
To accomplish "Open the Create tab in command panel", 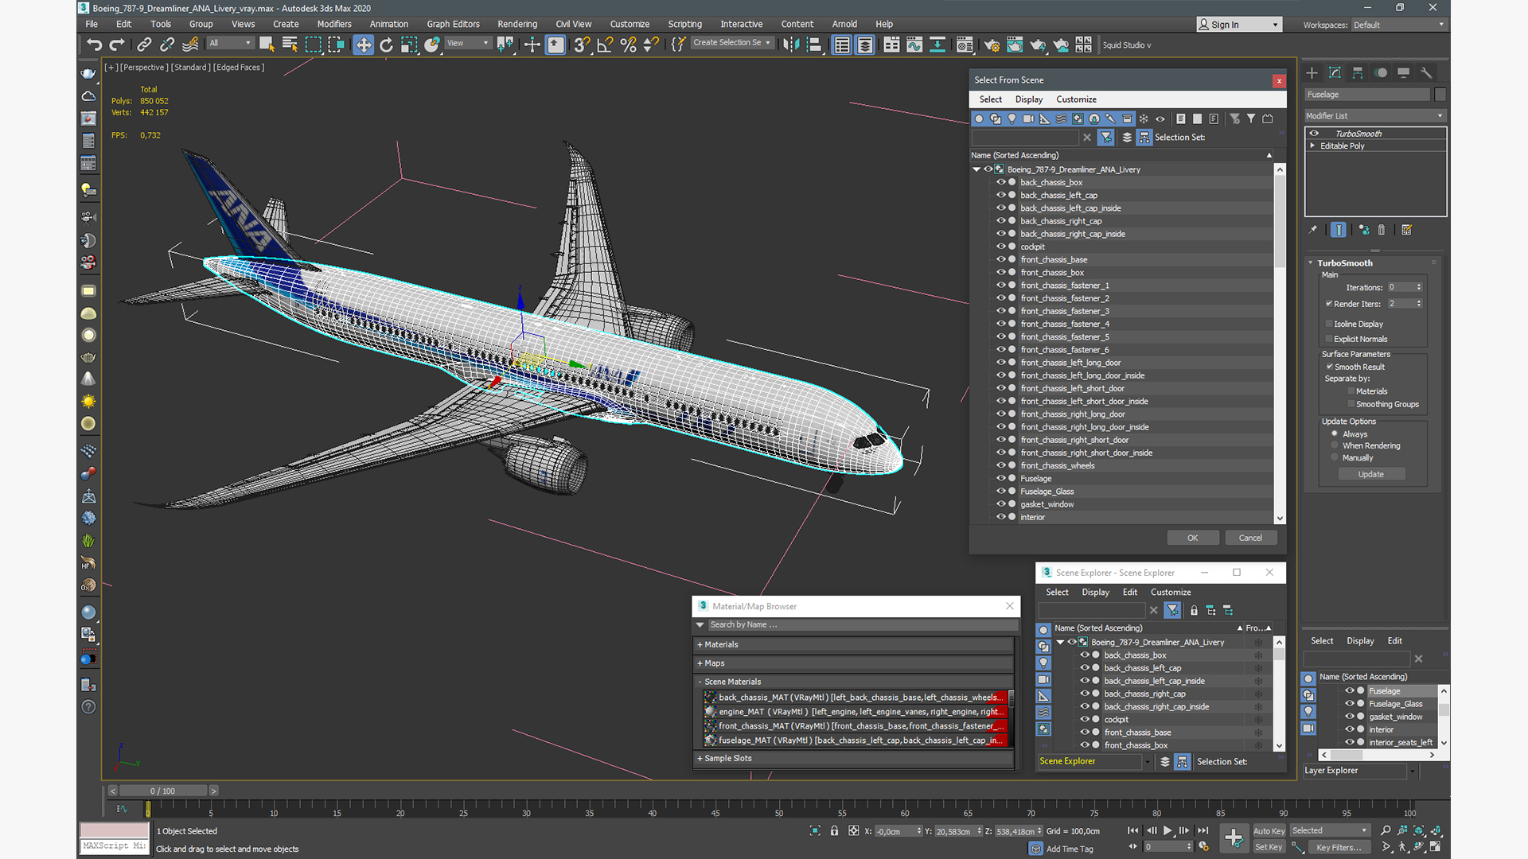I will [x=1312, y=72].
